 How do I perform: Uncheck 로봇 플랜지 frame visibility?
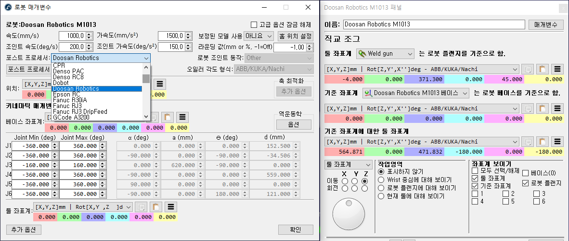click(525, 183)
